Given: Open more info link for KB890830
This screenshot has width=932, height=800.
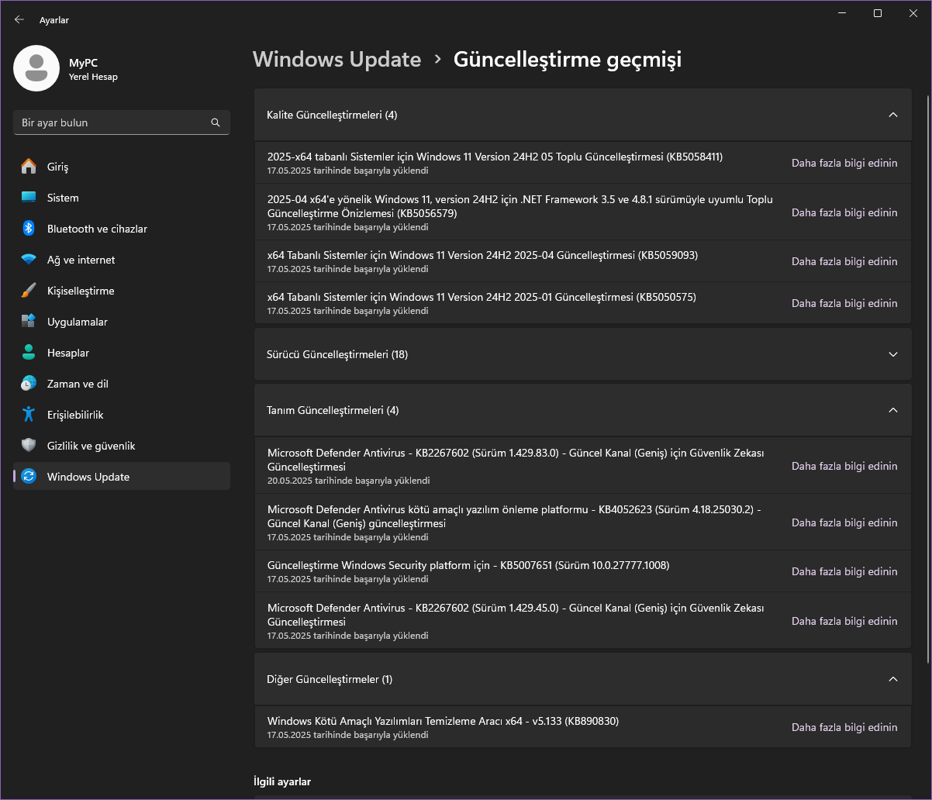Looking at the screenshot, I should 844,727.
